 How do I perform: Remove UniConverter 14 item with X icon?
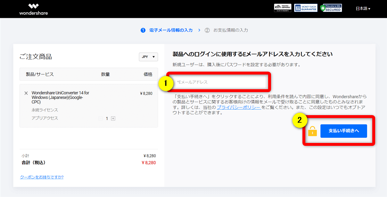(x=26, y=93)
